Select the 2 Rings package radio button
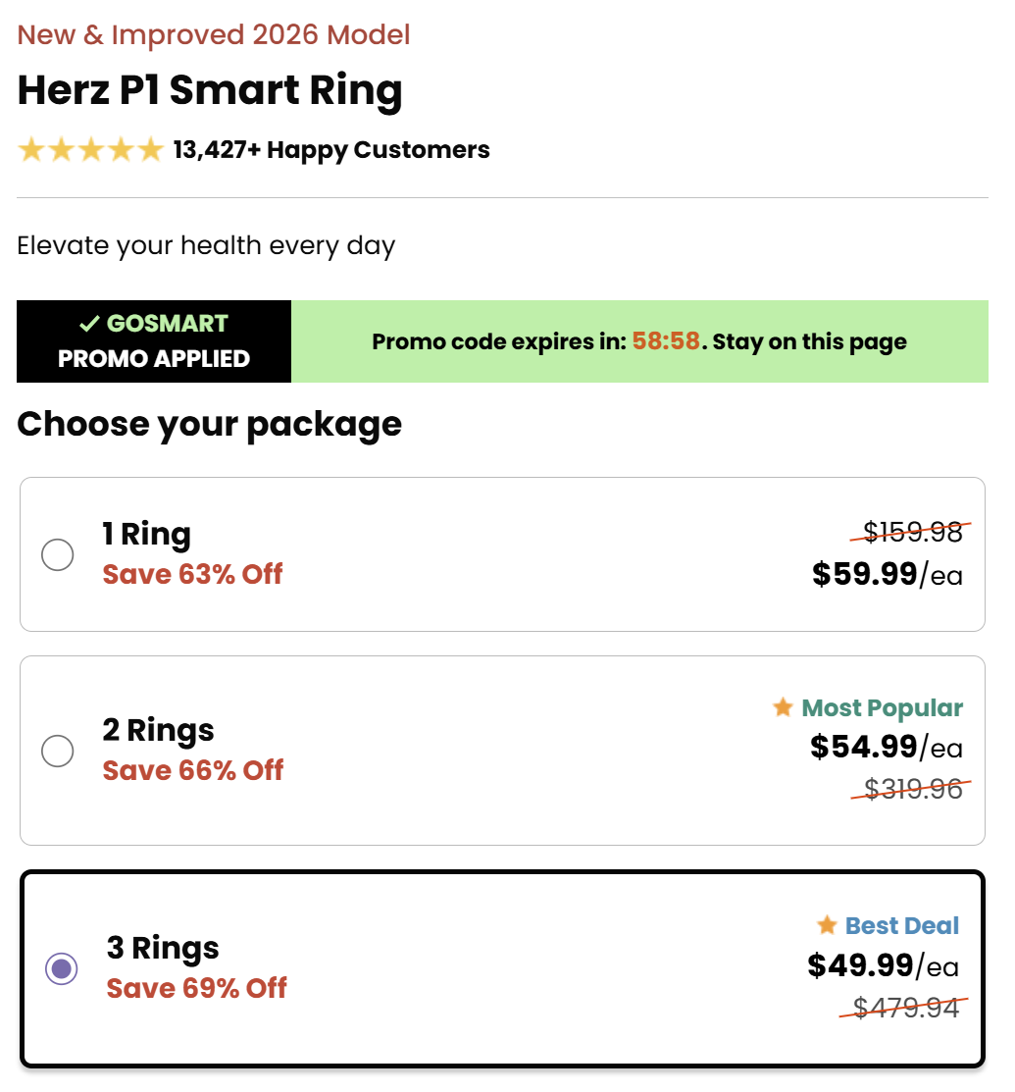 [x=58, y=751]
